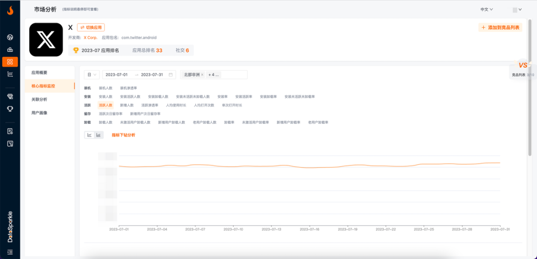537x259 pixels.
Task: Open the VS competitor list panel
Action: point(523,69)
